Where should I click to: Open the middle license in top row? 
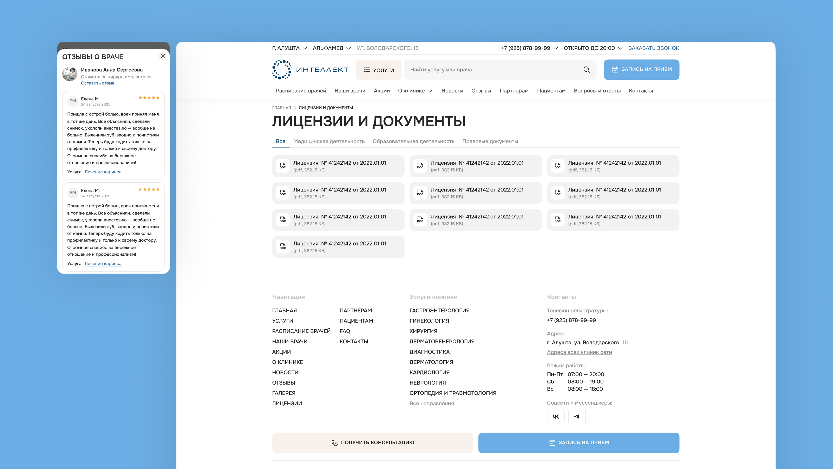click(x=475, y=166)
